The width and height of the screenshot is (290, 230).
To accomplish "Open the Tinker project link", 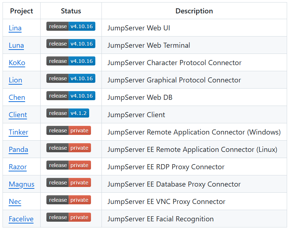I will click(x=18, y=132).
